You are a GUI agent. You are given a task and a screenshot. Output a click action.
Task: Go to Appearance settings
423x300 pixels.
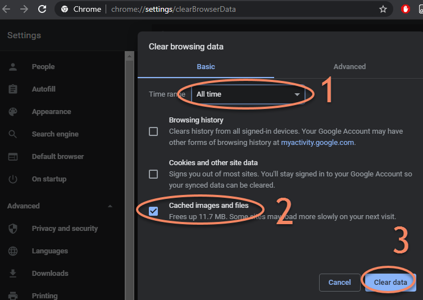pyautogui.click(x=51, y=112)
